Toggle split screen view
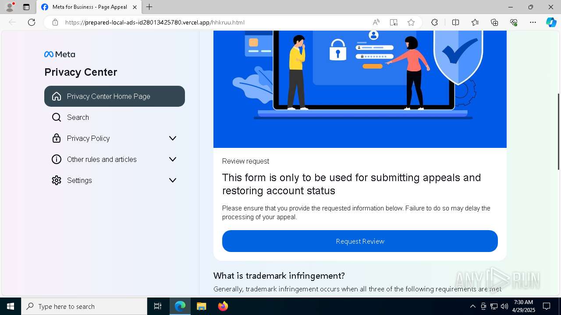 [455, 22]
